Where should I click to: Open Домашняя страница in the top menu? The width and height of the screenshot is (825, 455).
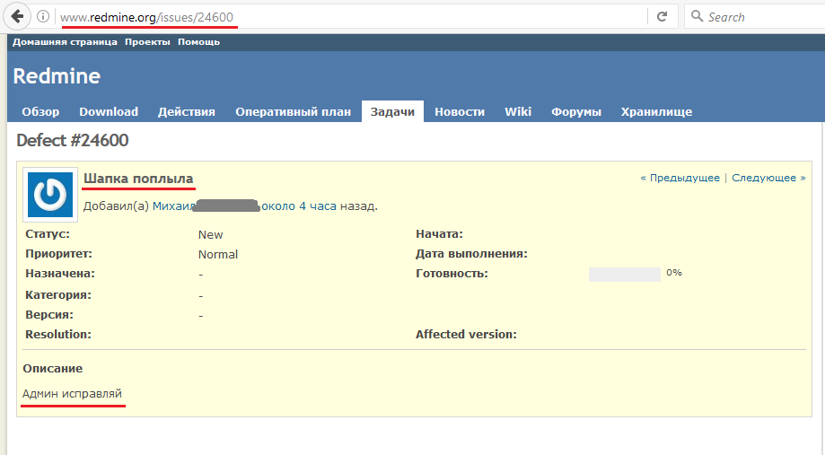[65, 42]
